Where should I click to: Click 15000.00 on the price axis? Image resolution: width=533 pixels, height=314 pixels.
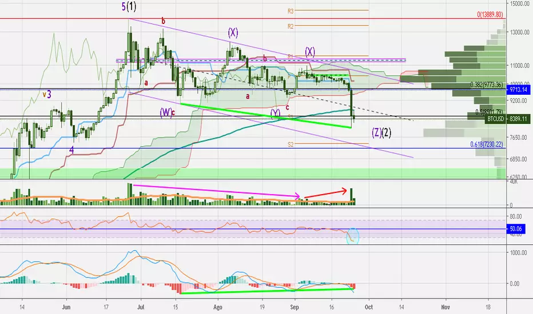tap(519, 3)
